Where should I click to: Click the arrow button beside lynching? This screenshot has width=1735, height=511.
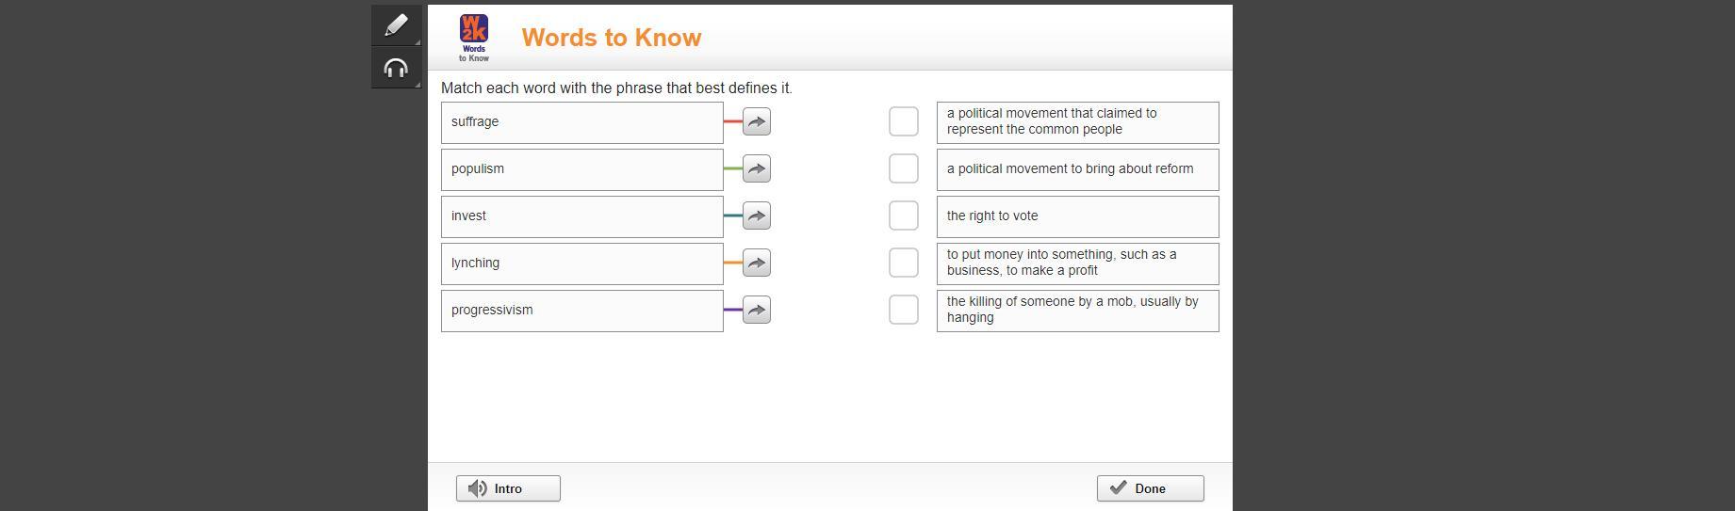coord(756,263)
